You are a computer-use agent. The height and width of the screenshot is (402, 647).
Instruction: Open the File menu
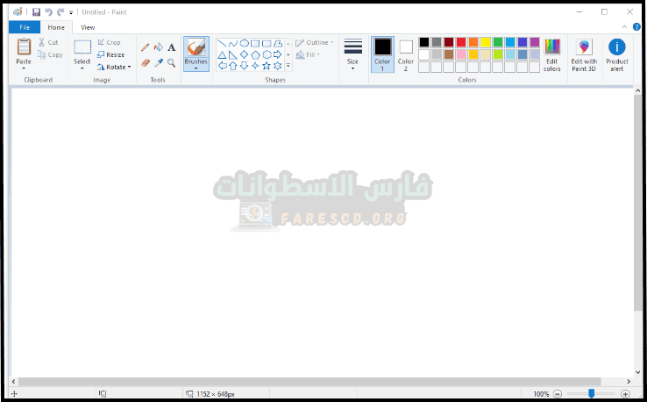pos(24,27)
